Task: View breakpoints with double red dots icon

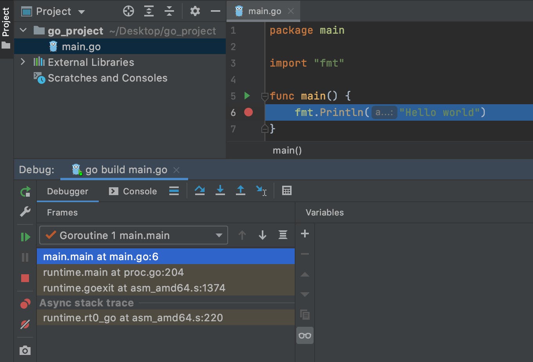Action: 25,304
